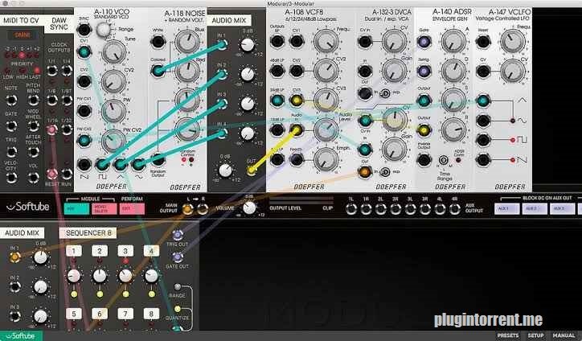The image size is (582, 341).
Task: Click the OUT jack on top Audio Mix
Action: coord(252,170)
